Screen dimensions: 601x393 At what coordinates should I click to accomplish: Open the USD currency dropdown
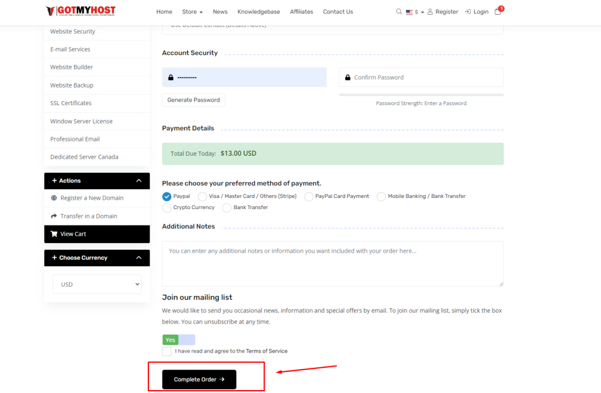tap(97, 284)
